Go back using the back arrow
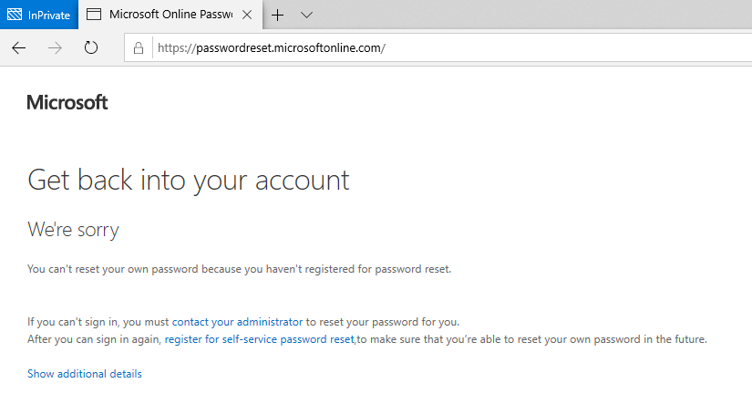Screen dimensions: 752x404 pyautogui.click(x=19, y=48)
